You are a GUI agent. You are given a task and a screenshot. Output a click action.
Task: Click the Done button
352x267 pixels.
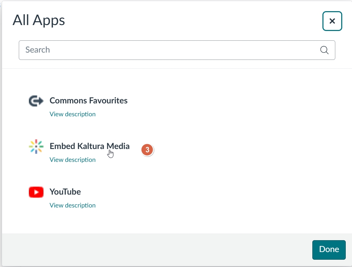pyautogui.click(x=329, y=250)
